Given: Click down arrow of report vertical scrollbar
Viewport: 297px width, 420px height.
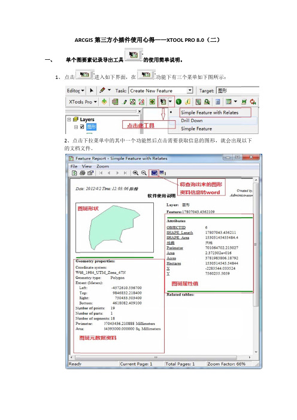Looking at the screenshot, I should click(256, 352).
